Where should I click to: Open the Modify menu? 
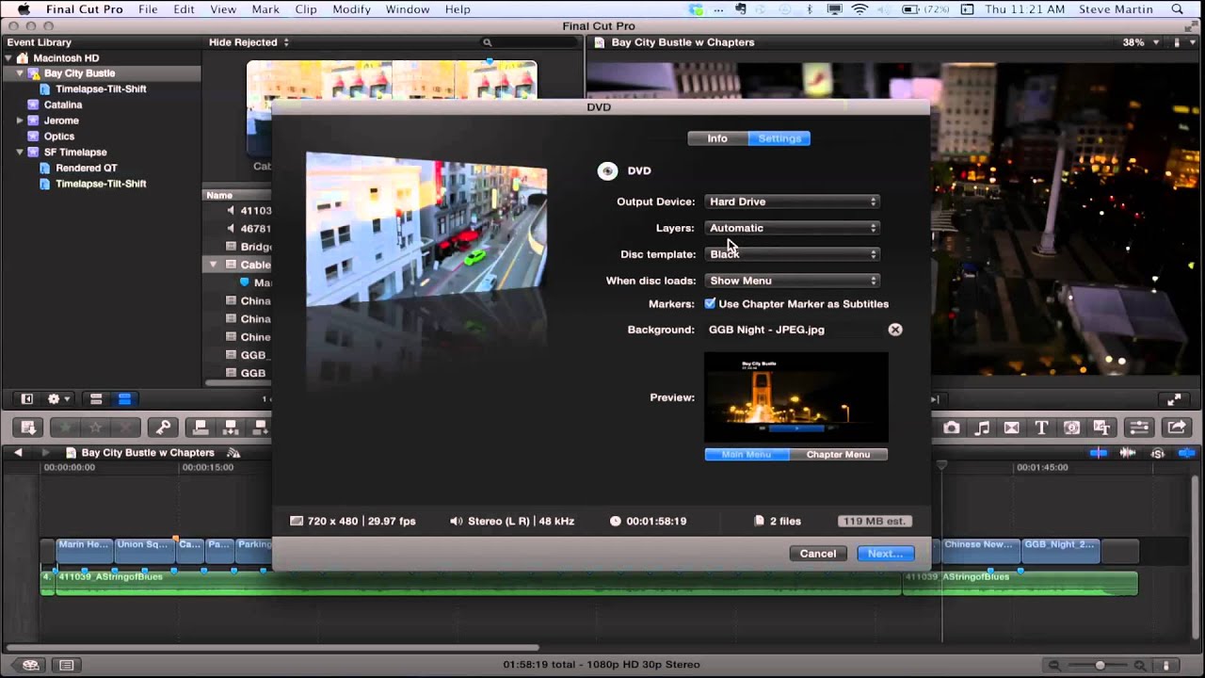(351, 9)
